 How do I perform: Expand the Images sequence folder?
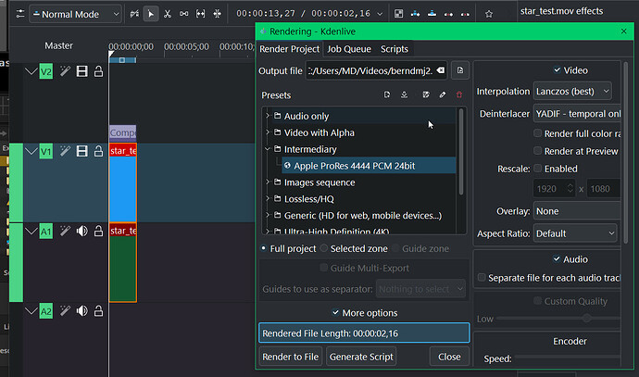pos(268,182)
